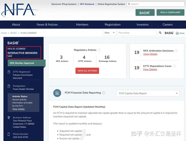
Task: Open the NFA Rulebook link
Action: point(87,4)
